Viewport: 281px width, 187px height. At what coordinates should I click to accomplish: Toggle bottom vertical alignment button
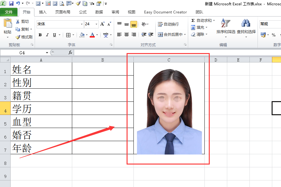(134, 24)
